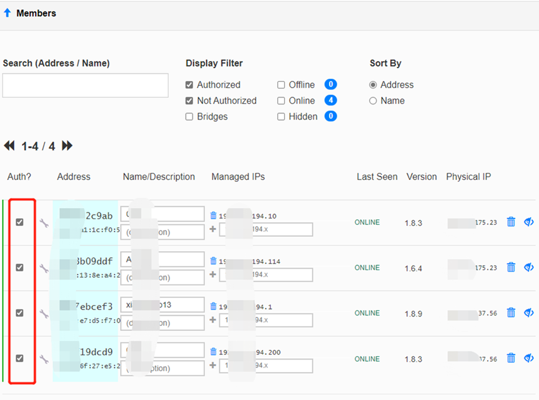Click the Physical IP column header
Viewport: 539px width, 400px height.
468,176
